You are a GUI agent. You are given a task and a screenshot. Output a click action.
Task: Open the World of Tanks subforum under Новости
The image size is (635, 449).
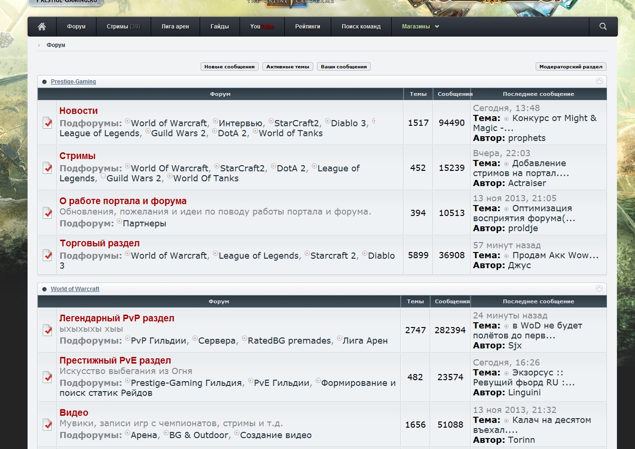[x=291, y=133]
